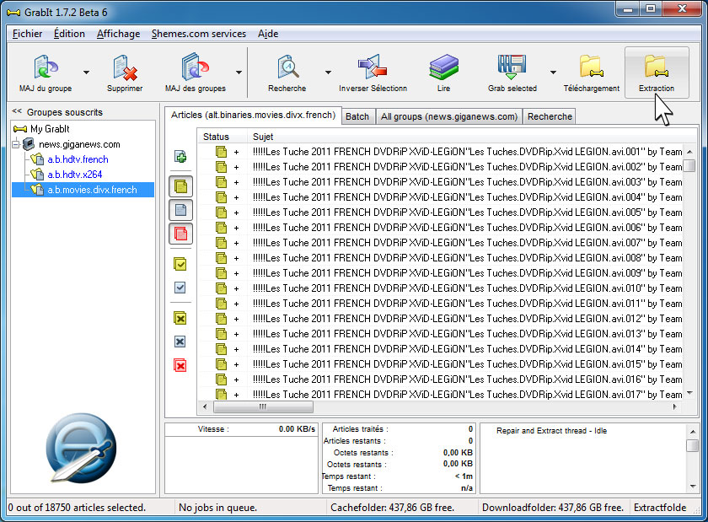
Task: Open the Extraction folder icon
Action: [657, 67]
